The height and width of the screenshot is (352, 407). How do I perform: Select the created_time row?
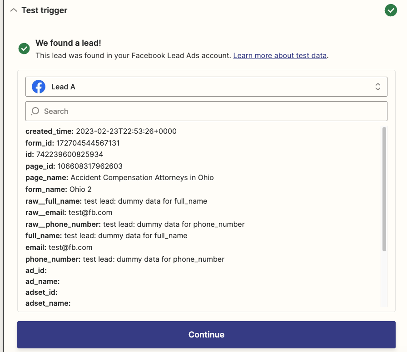tap(101, 132)
